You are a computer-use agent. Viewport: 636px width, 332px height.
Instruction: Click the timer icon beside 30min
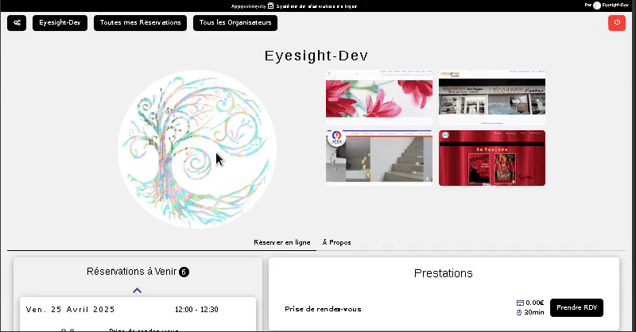click(x=520, y=312)
